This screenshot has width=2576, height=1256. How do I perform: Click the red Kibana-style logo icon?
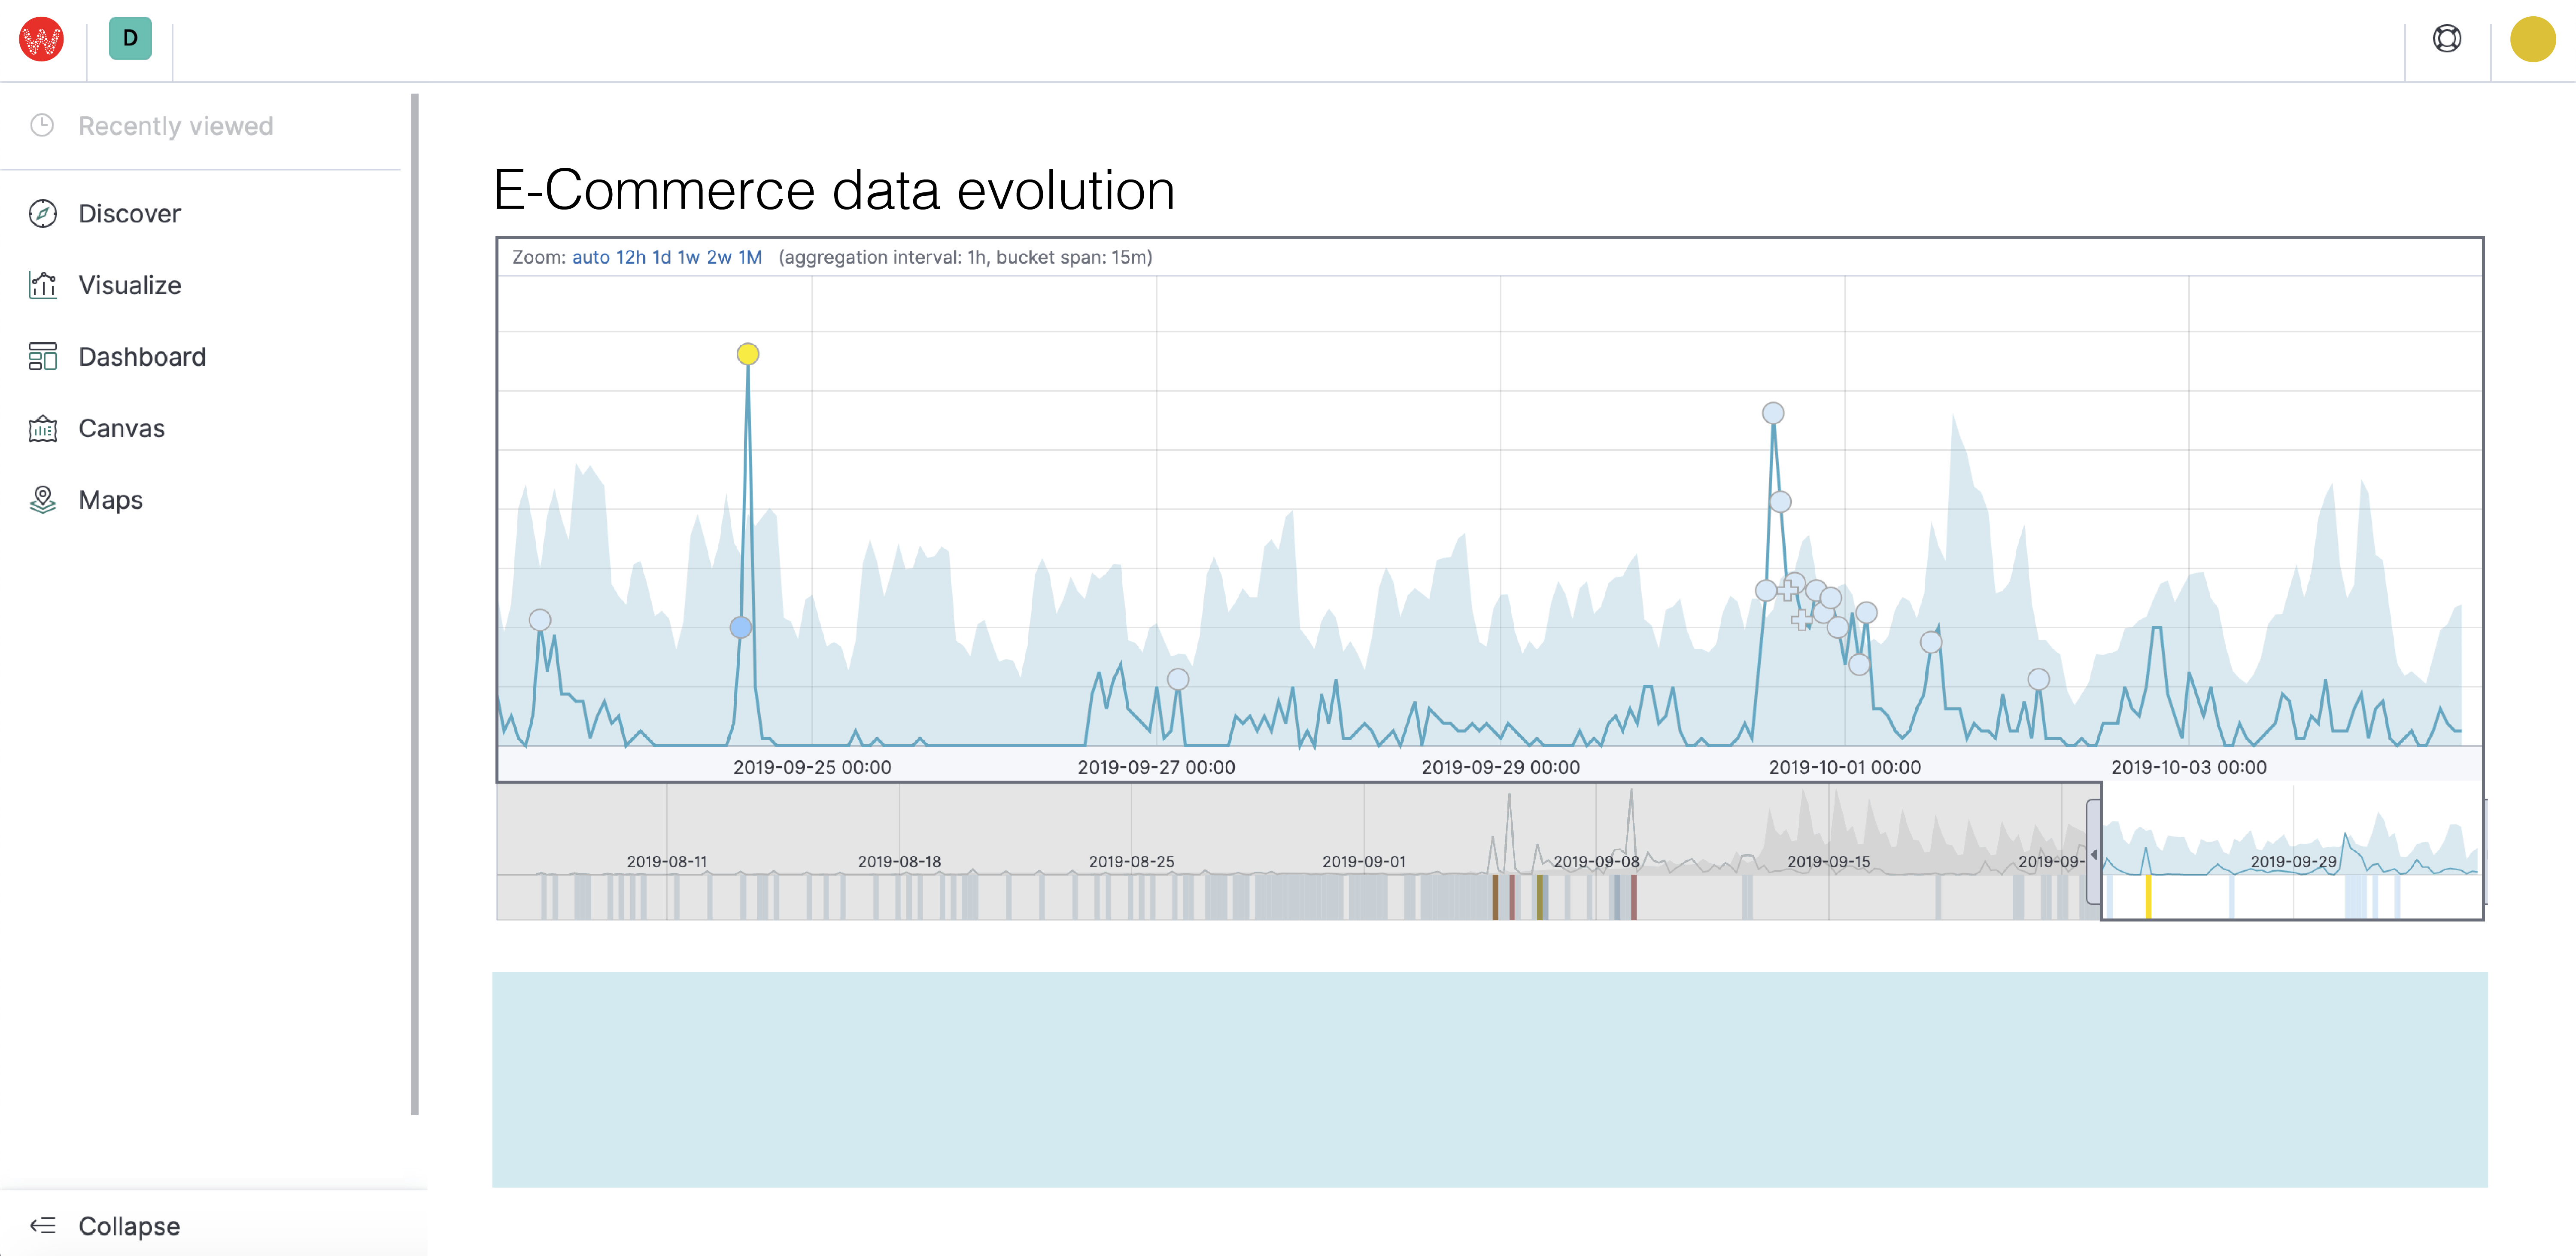pyautogui.click(x=41, y=39)
